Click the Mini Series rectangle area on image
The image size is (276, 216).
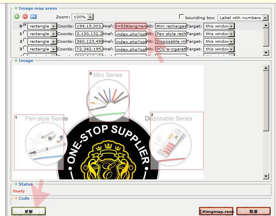(109, 96)
